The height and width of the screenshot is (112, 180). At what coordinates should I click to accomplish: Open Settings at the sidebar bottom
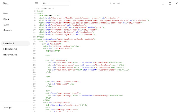(8, 108)
